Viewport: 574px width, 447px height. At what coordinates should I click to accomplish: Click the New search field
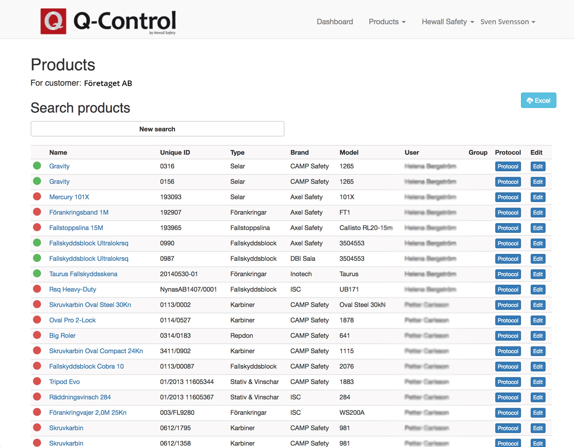click(157, 129)
